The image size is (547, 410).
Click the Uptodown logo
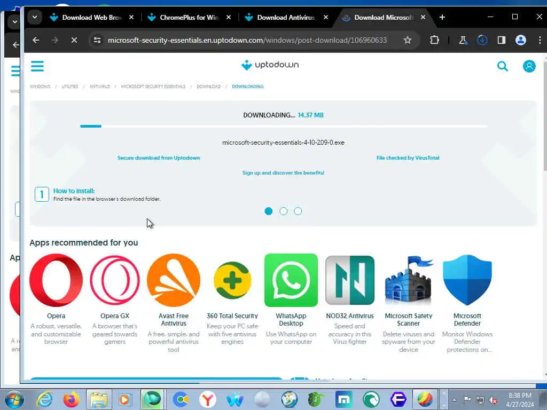tap(270, 65)
